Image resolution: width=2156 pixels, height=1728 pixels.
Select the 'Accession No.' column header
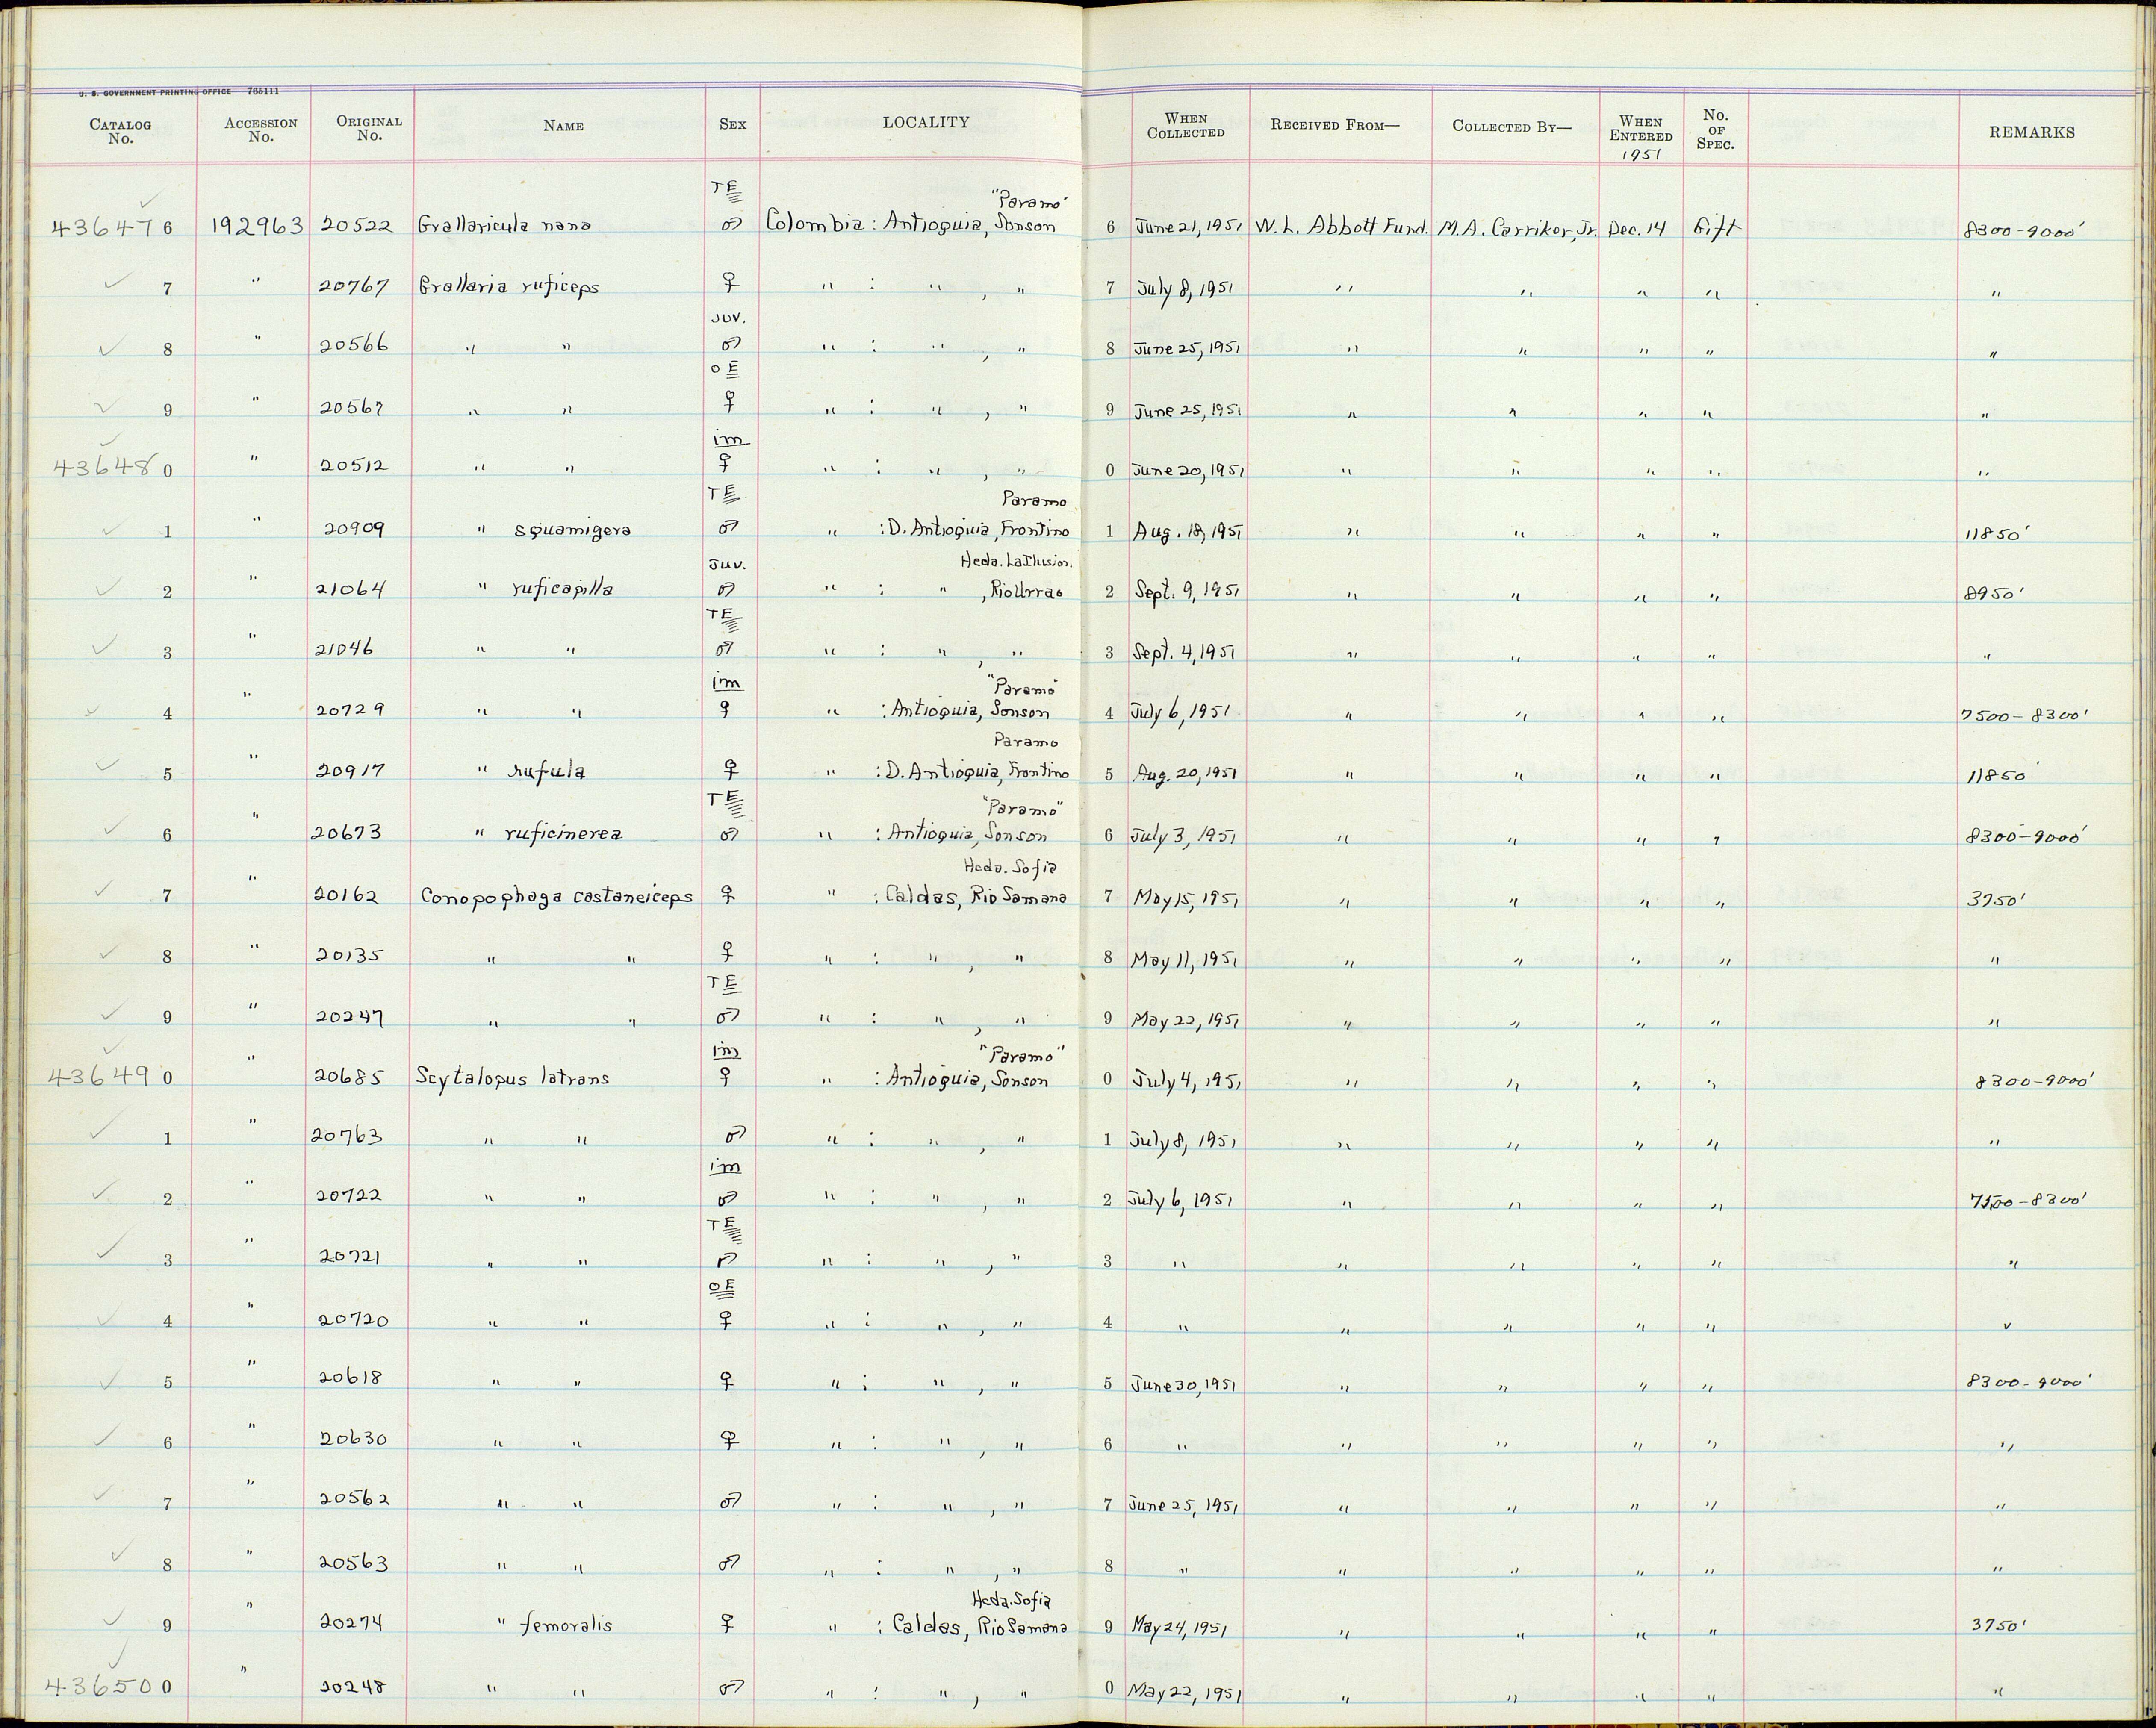[x=260, y=130]
